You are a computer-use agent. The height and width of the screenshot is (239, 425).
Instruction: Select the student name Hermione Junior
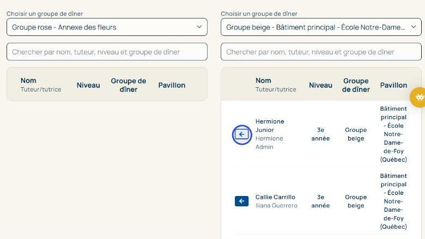click(270, 126)
